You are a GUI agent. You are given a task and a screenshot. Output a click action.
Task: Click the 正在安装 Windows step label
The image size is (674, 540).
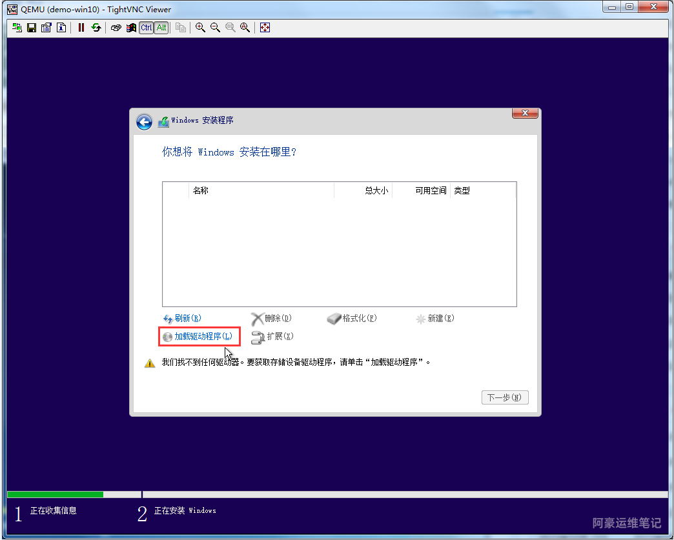pyautogui.click(x=185, y=510)
